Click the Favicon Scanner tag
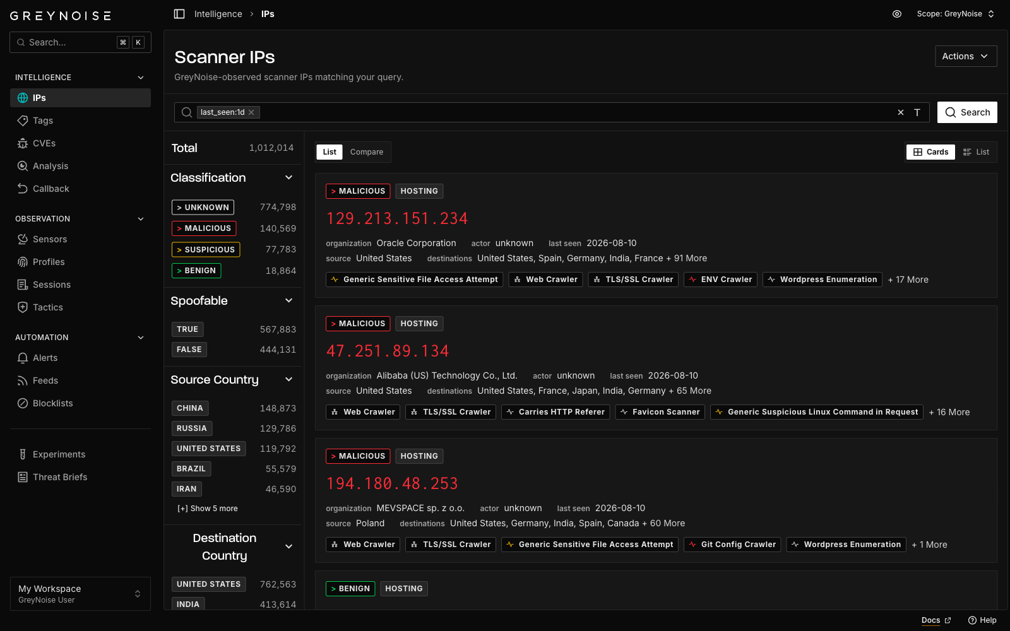Image resolution: width=1010 pixels, height=631 pixels. (x=660, y=412)
